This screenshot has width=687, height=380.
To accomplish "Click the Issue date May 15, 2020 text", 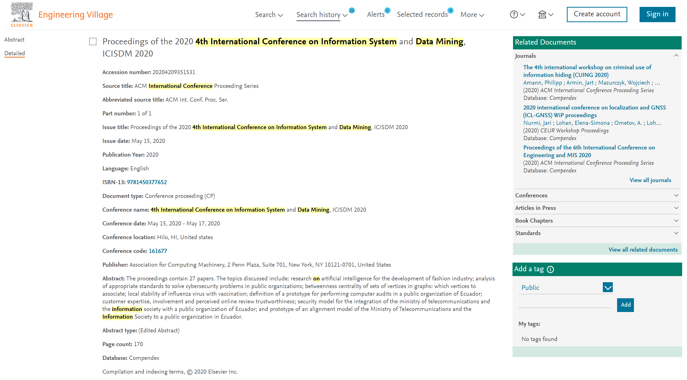I will click(x=134, y=141).
